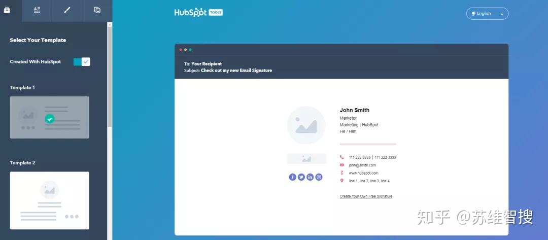Viewport: 548px width, 240px height.
Task: Click phone numbers 111 222 3333
Action: [372, 158]
